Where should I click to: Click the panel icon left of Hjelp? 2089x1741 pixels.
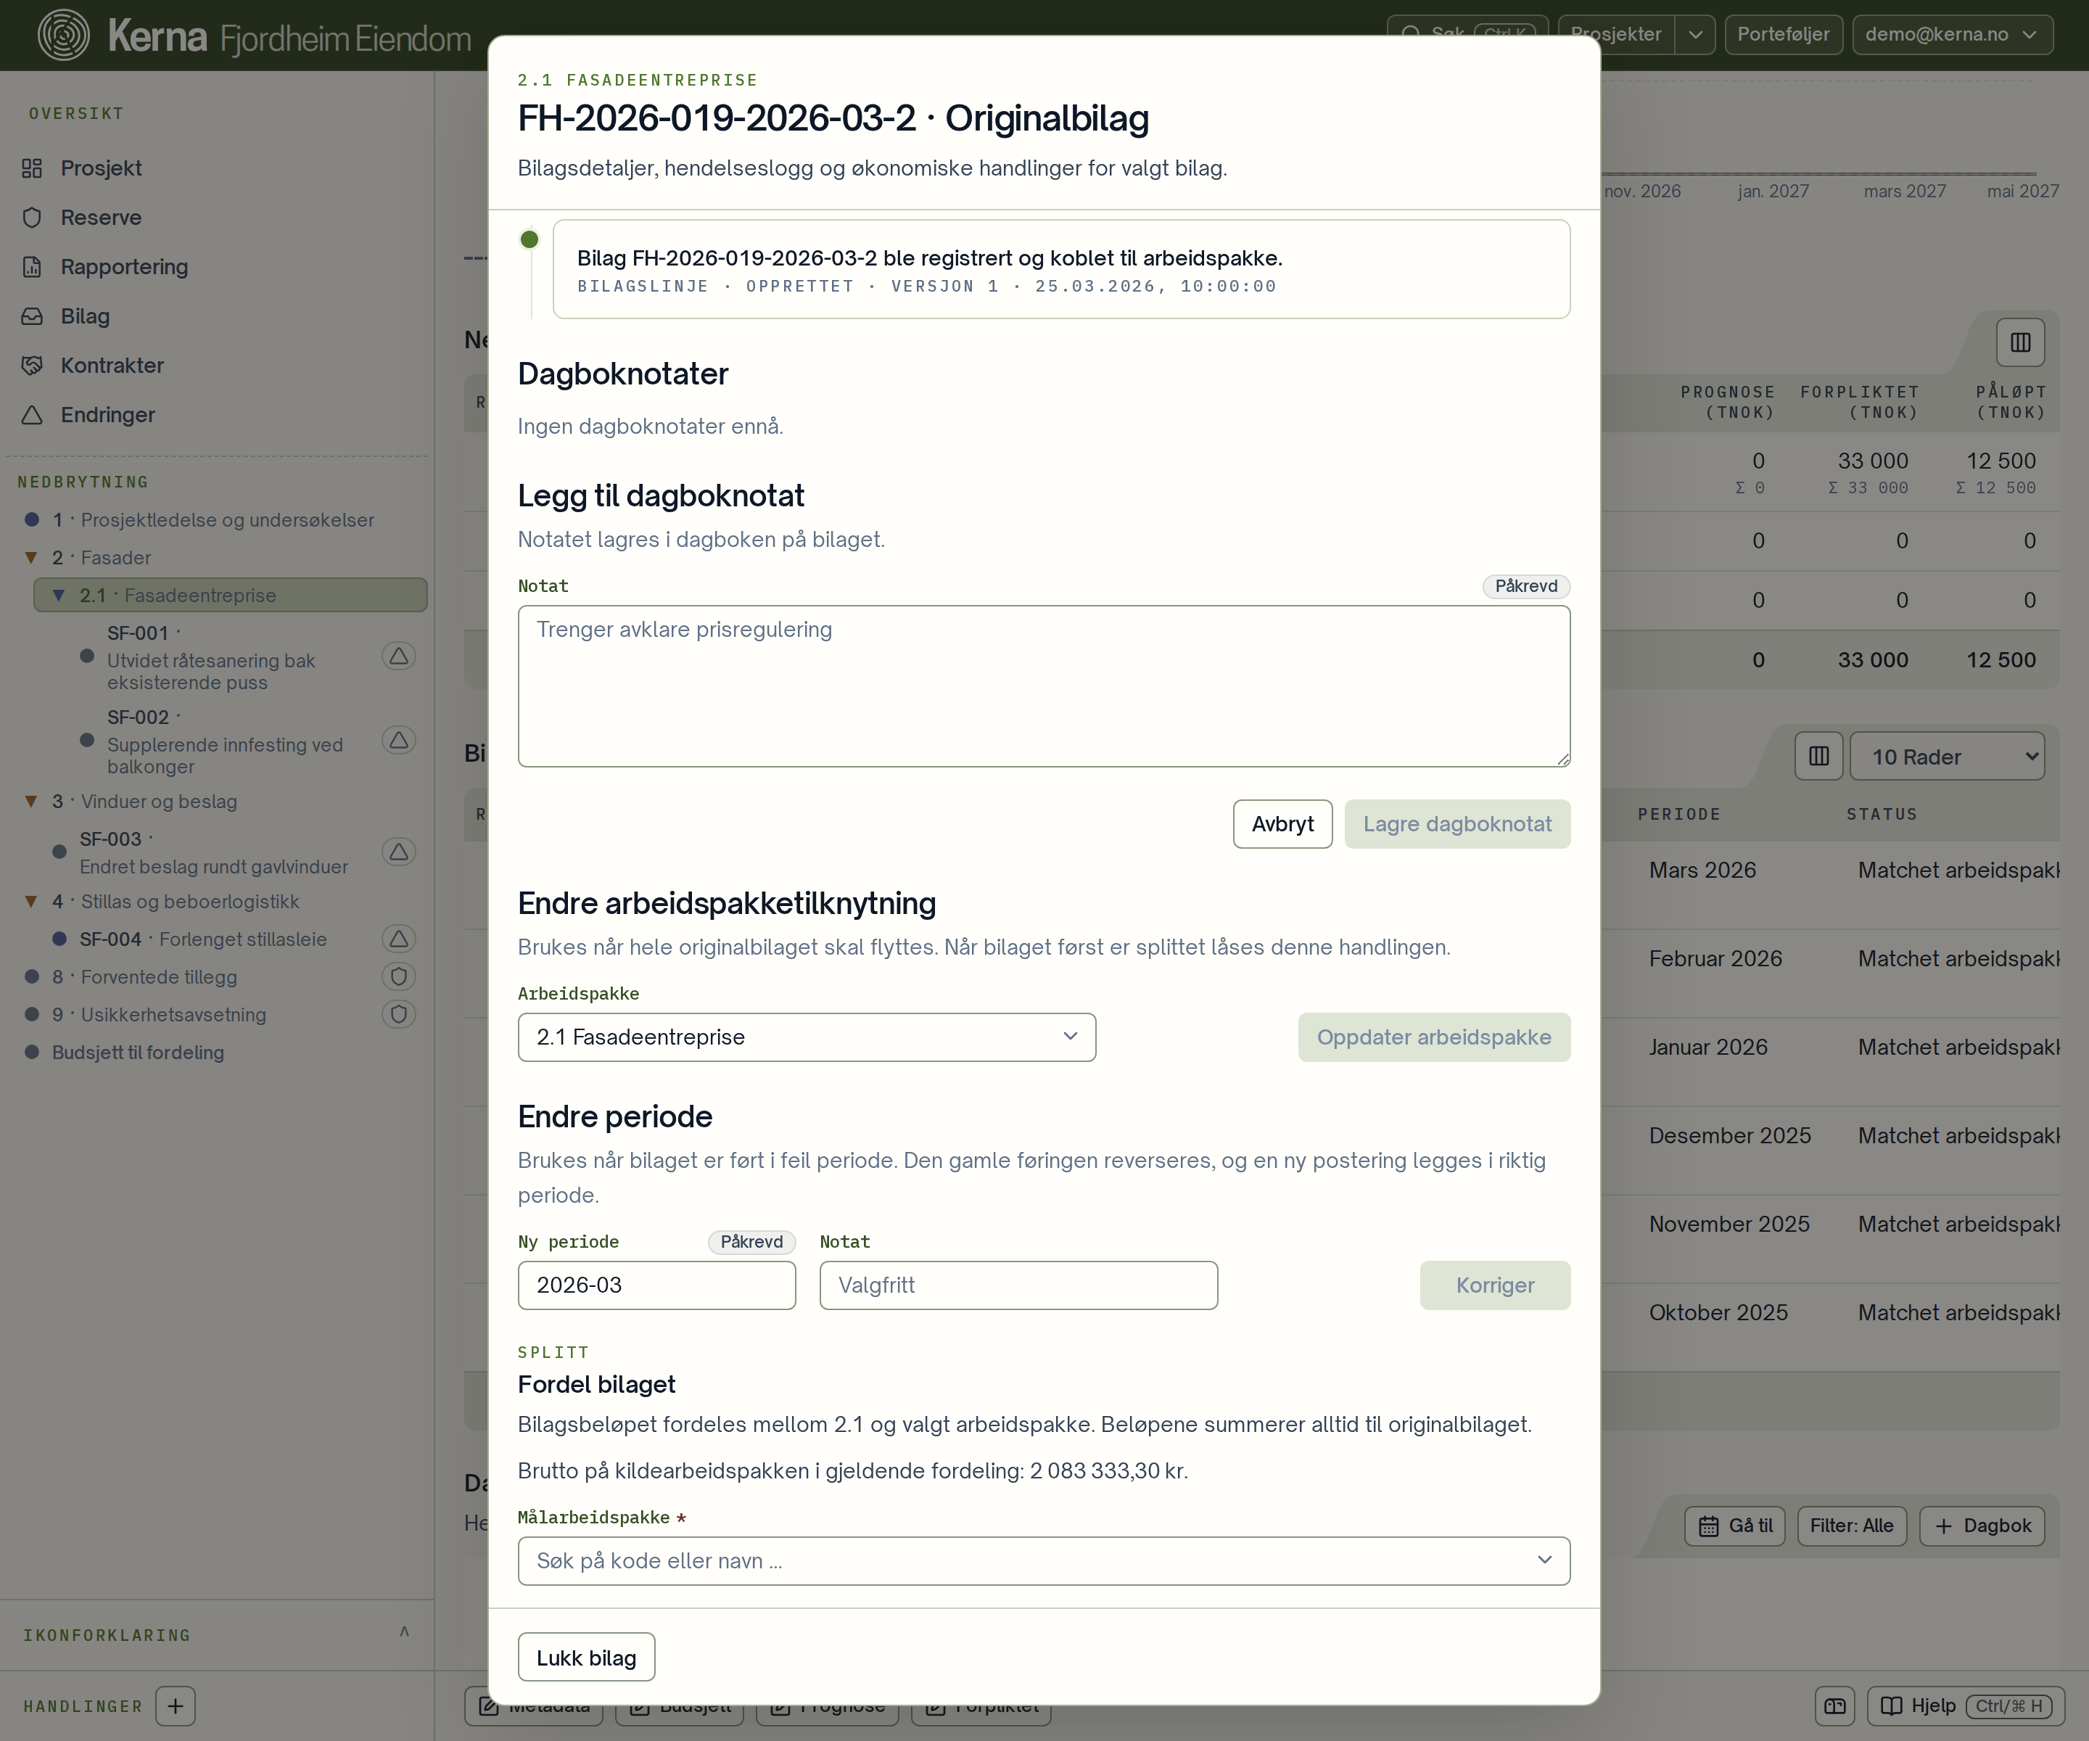(1835, 1706)
